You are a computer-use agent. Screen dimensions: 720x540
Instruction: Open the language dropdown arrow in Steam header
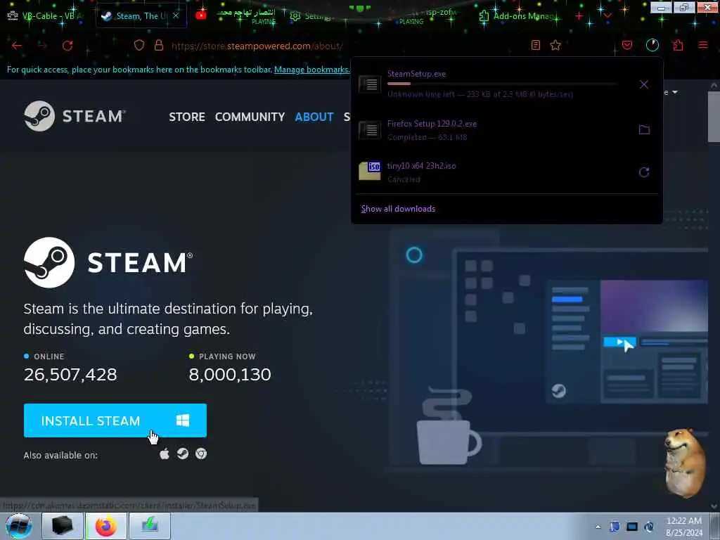click(x=675, y=92)
